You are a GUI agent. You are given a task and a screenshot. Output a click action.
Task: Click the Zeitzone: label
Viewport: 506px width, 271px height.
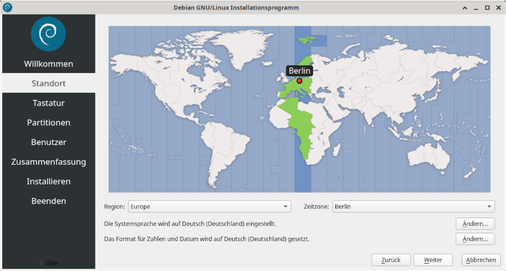tap(316, 206)
